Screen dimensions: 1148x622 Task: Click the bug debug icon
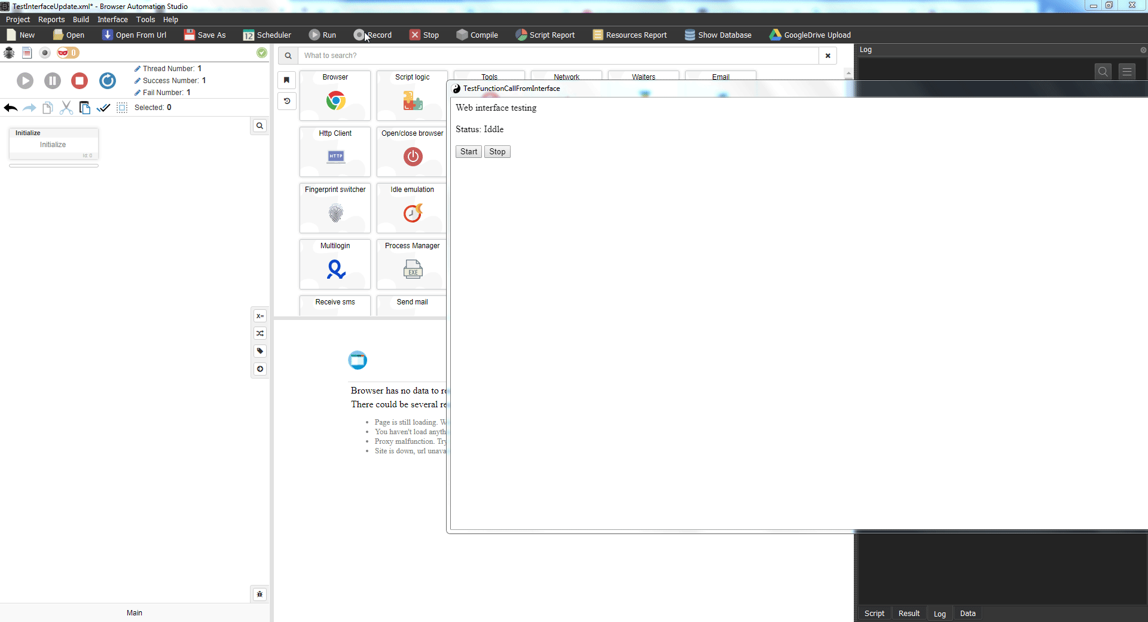tap(9, 53)
